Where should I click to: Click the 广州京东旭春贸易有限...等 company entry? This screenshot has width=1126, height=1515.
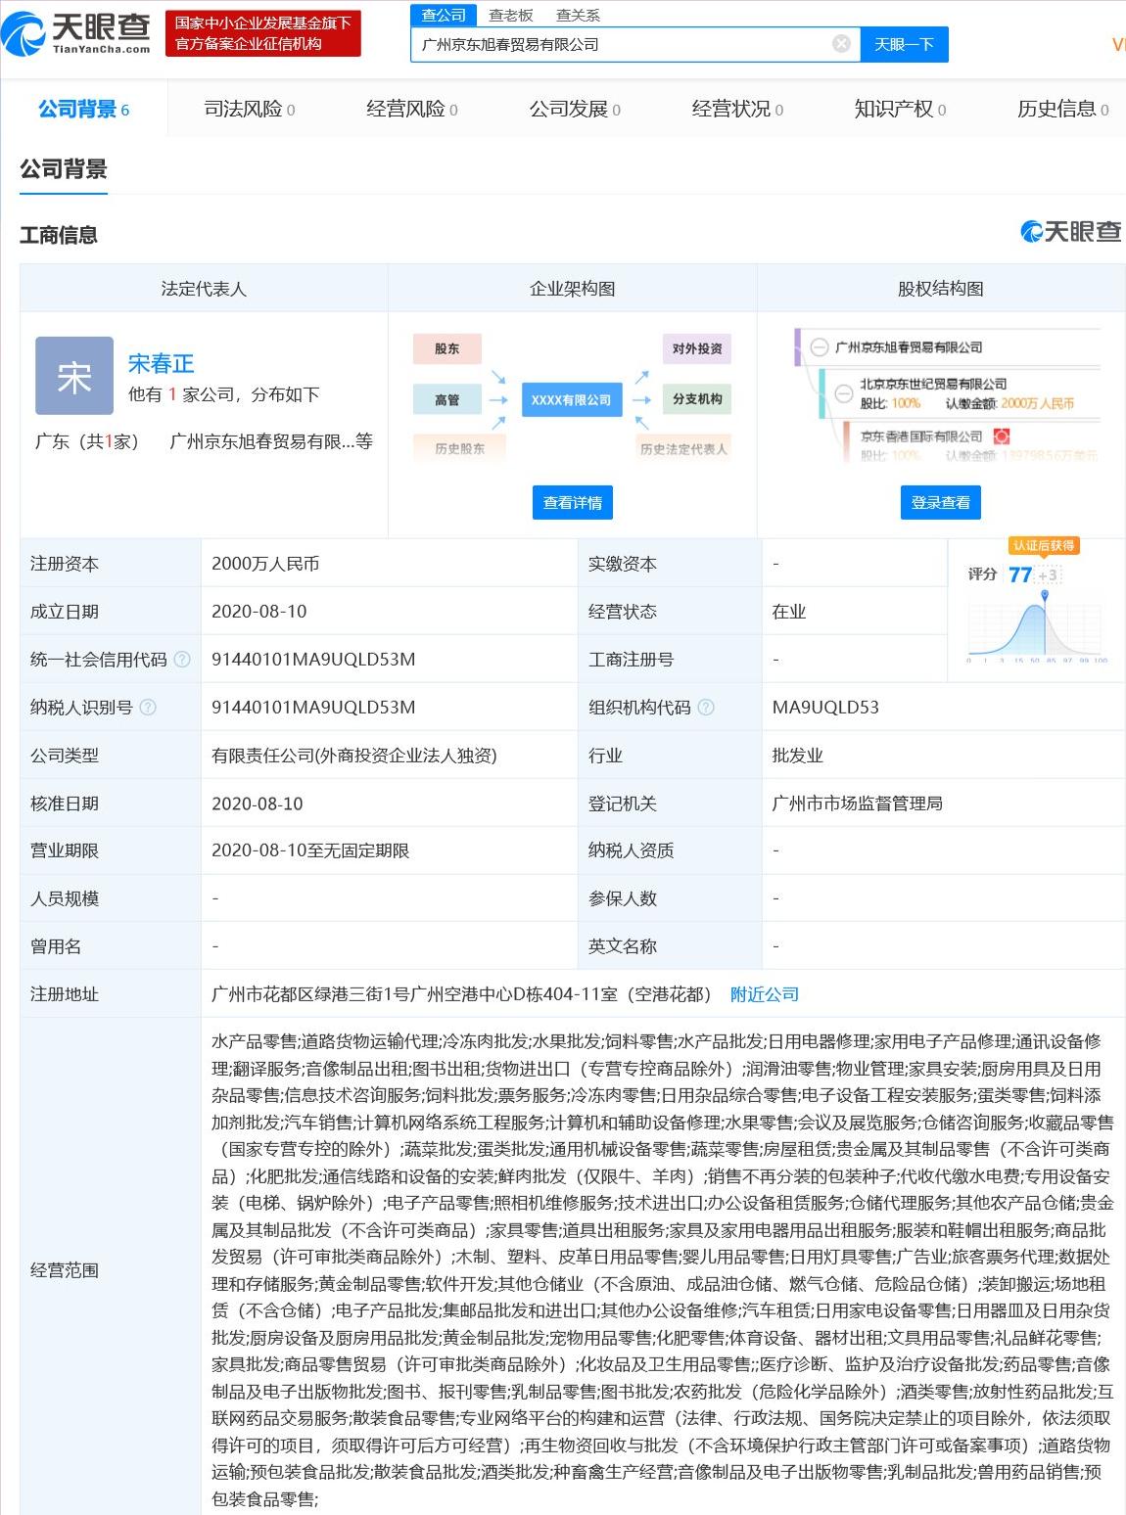[x=271, y=442]
